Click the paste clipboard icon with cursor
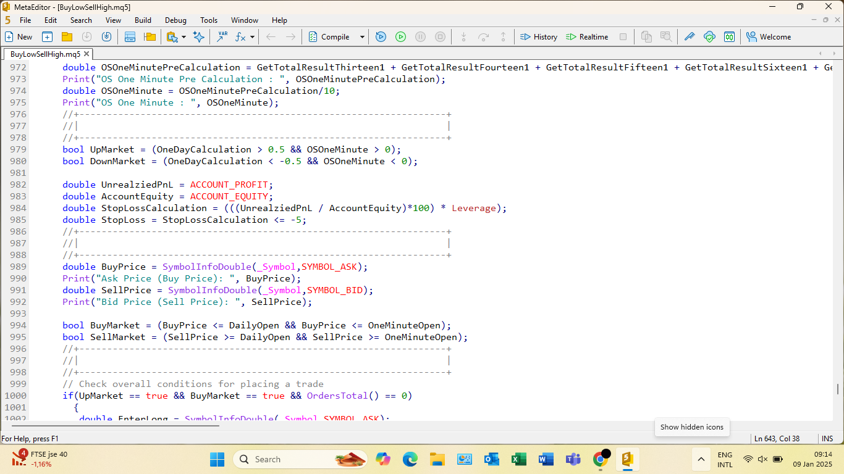This screenshot has height=474, width=844. tap(172, 37)
